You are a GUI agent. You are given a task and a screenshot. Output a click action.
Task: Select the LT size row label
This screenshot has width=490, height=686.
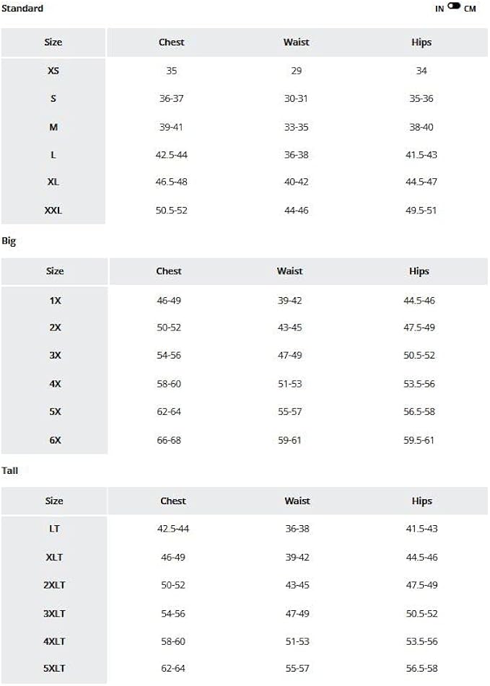click(x=54, y=529)
